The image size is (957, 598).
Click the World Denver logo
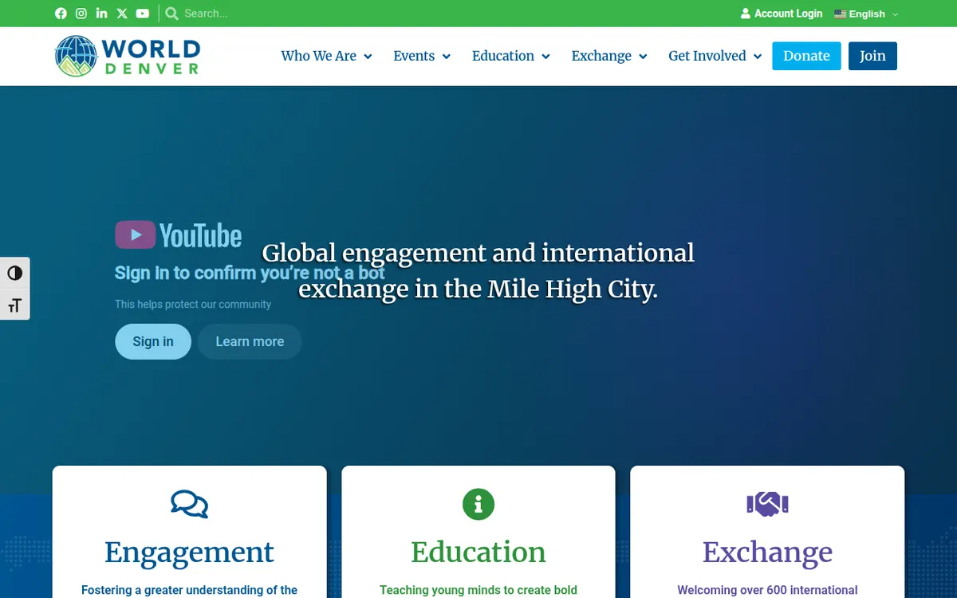coord(128,56)
